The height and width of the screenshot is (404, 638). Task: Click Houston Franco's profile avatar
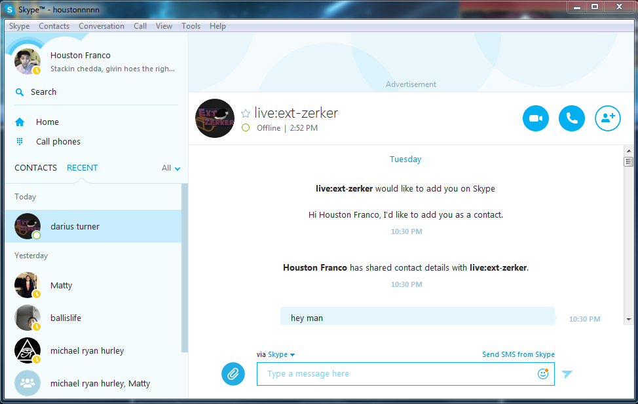(x=28, y=61)
